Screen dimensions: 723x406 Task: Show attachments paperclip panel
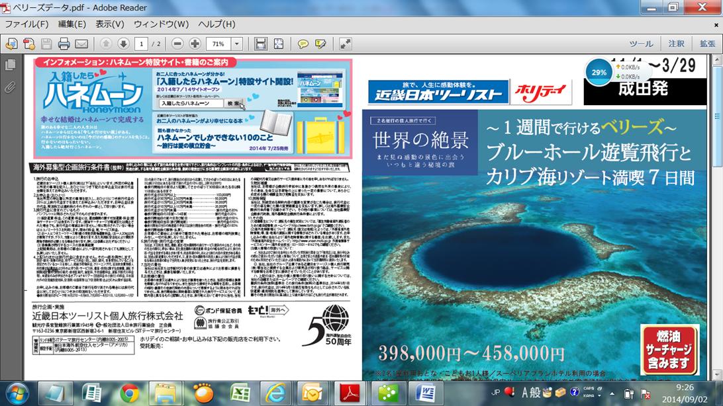(x=10, y=87)
